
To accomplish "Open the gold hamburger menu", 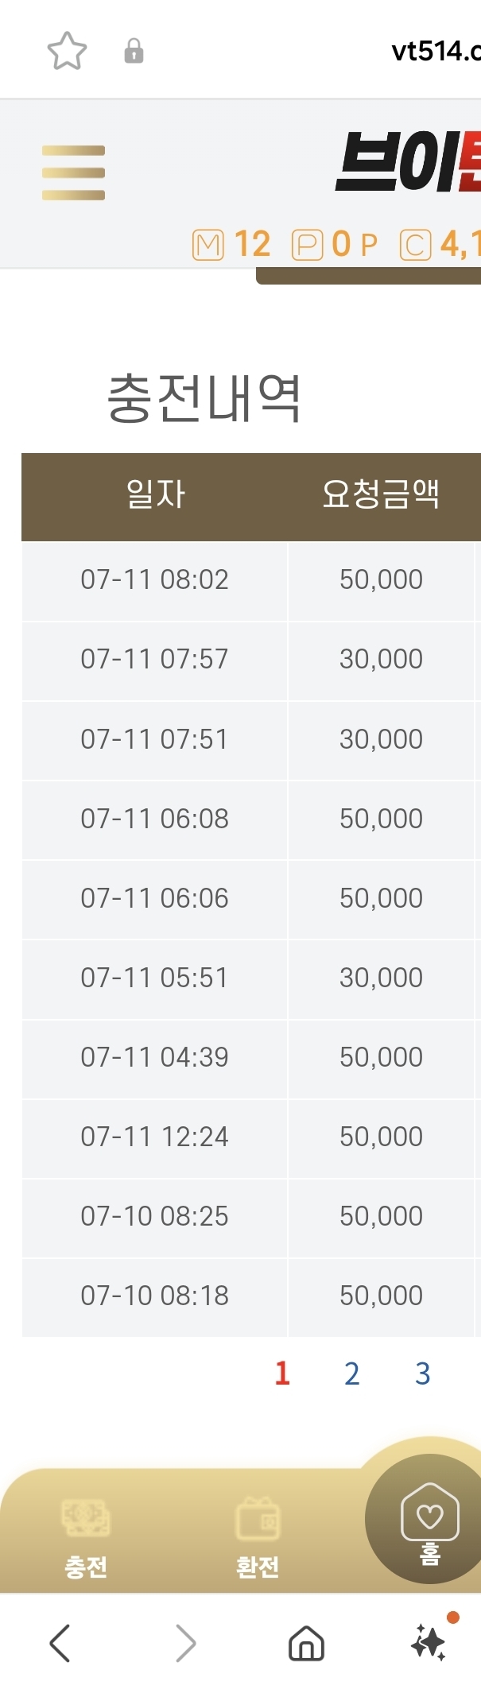I will click(x=73, y=172).
